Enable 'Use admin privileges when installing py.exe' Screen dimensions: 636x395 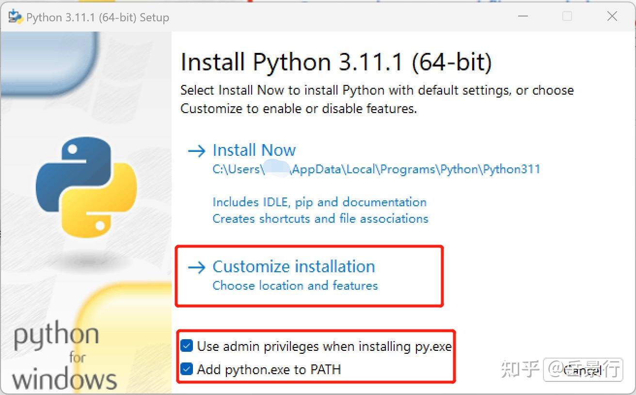tap(187, 346)
